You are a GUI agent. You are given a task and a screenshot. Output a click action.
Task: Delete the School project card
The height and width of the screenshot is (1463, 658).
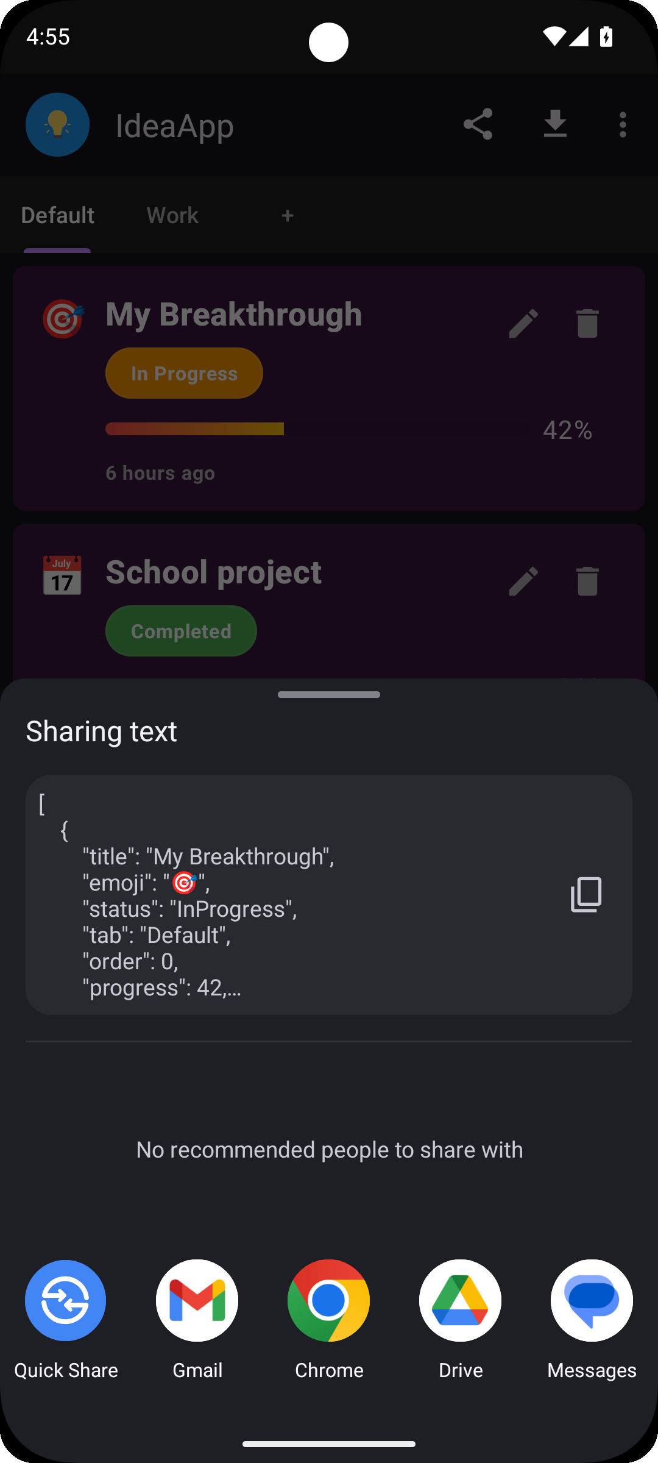(588, 581)
